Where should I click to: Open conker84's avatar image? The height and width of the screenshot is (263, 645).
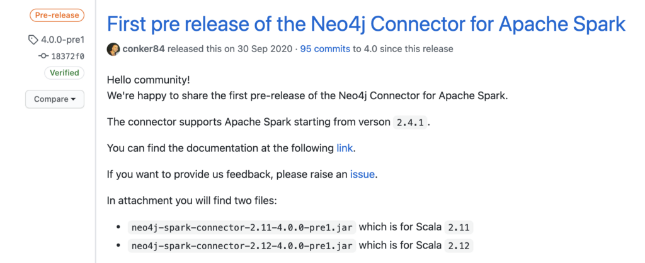(113, 49)
